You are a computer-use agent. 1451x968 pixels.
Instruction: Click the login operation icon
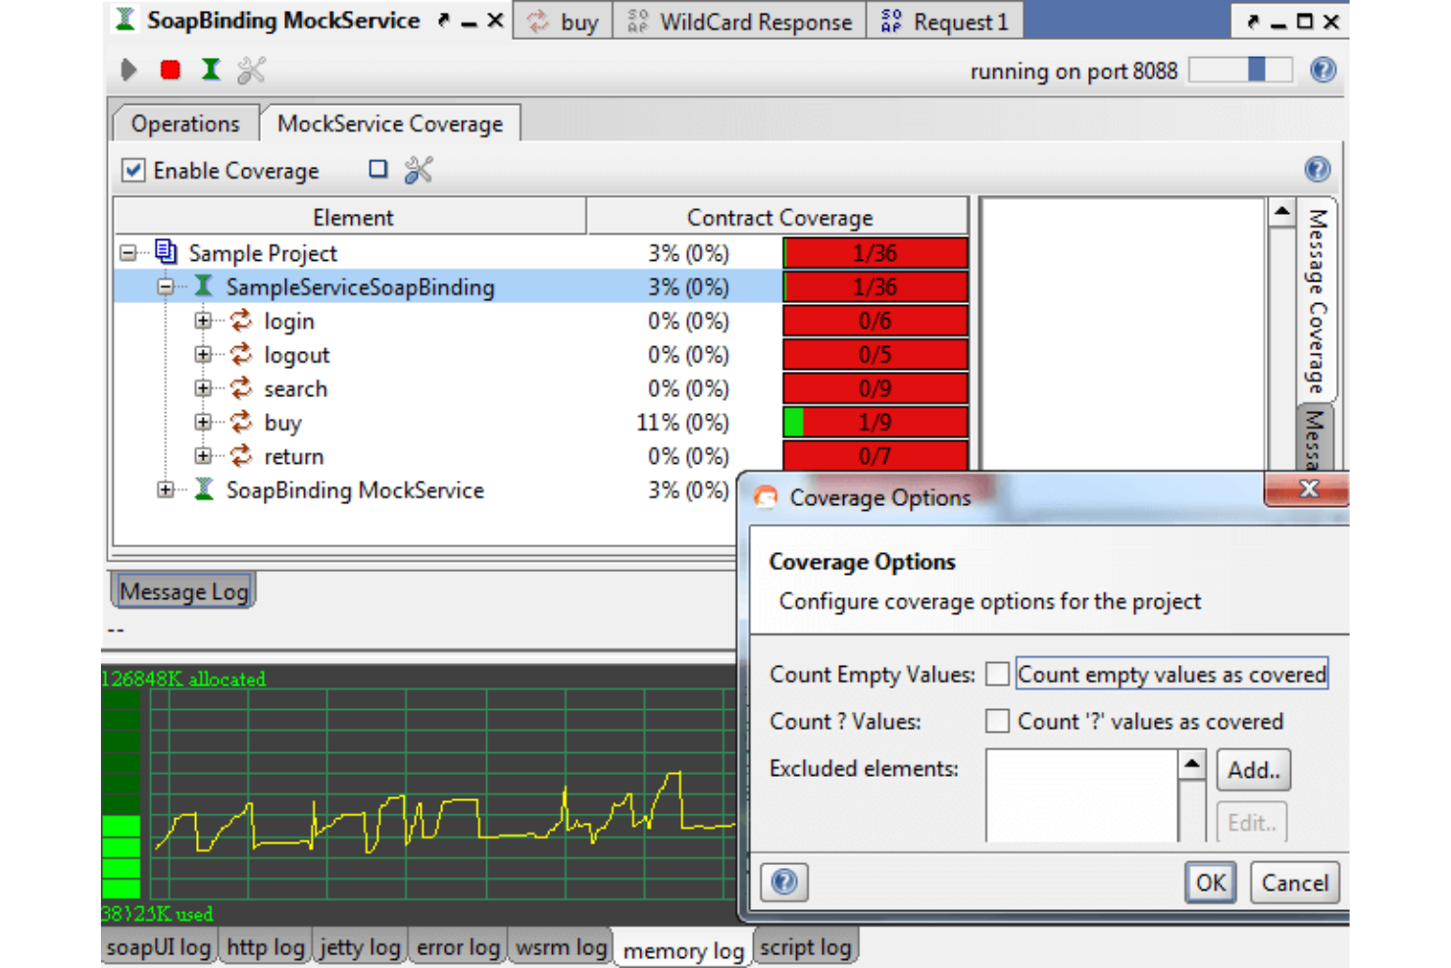241,320
